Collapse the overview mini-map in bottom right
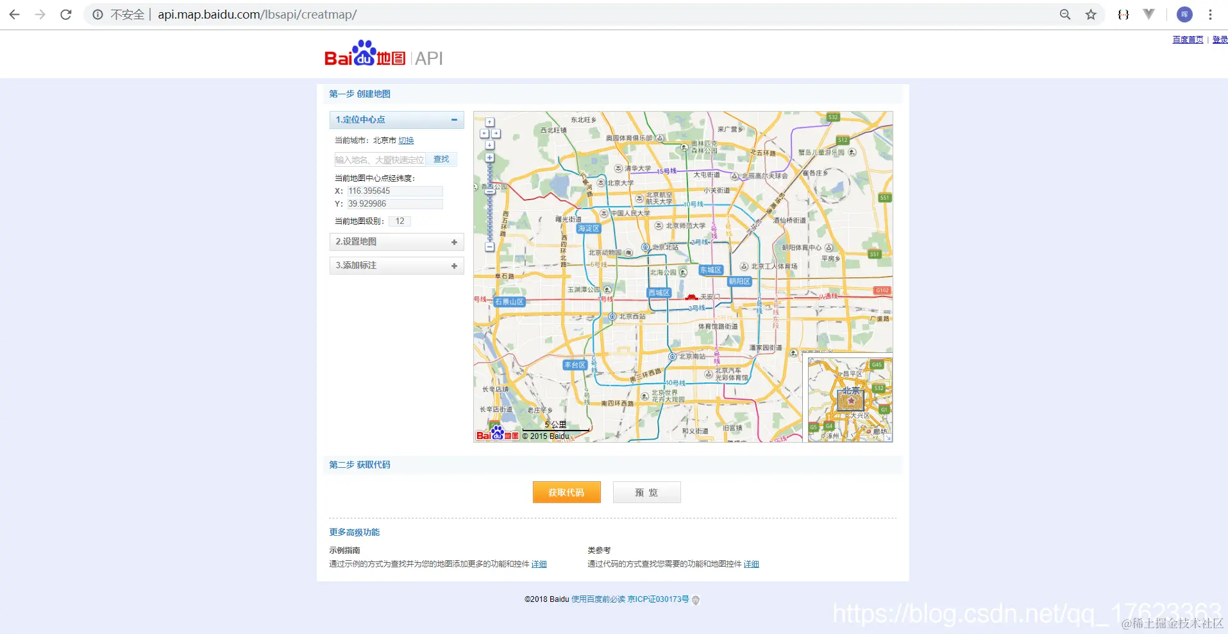The width and height of the screenshot is (1228, 634). pos(888,438)
